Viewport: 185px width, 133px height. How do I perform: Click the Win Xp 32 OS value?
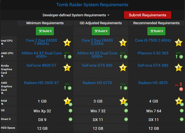pyautogui.click(x=42, y=111)
